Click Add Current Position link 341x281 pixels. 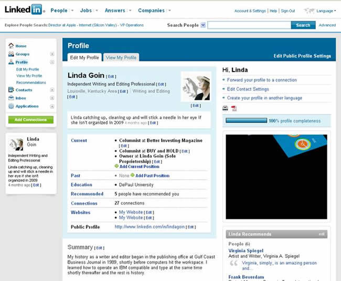coord(140,166)
